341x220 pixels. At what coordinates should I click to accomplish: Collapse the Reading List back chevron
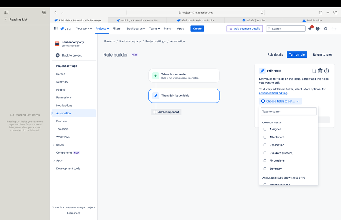pos(6,19)
